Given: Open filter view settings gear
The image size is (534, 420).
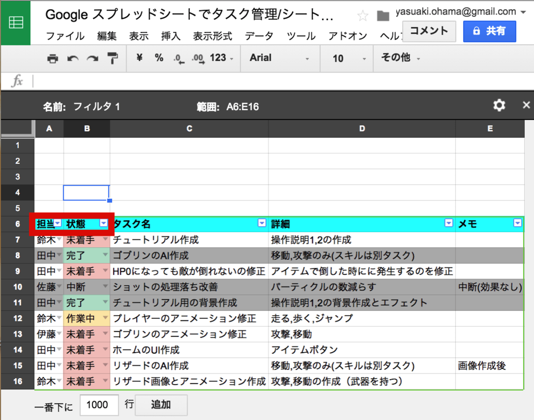Looking at the screenshot, I should [x=499, y=105].
